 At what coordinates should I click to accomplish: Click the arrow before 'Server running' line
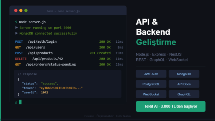17,28
